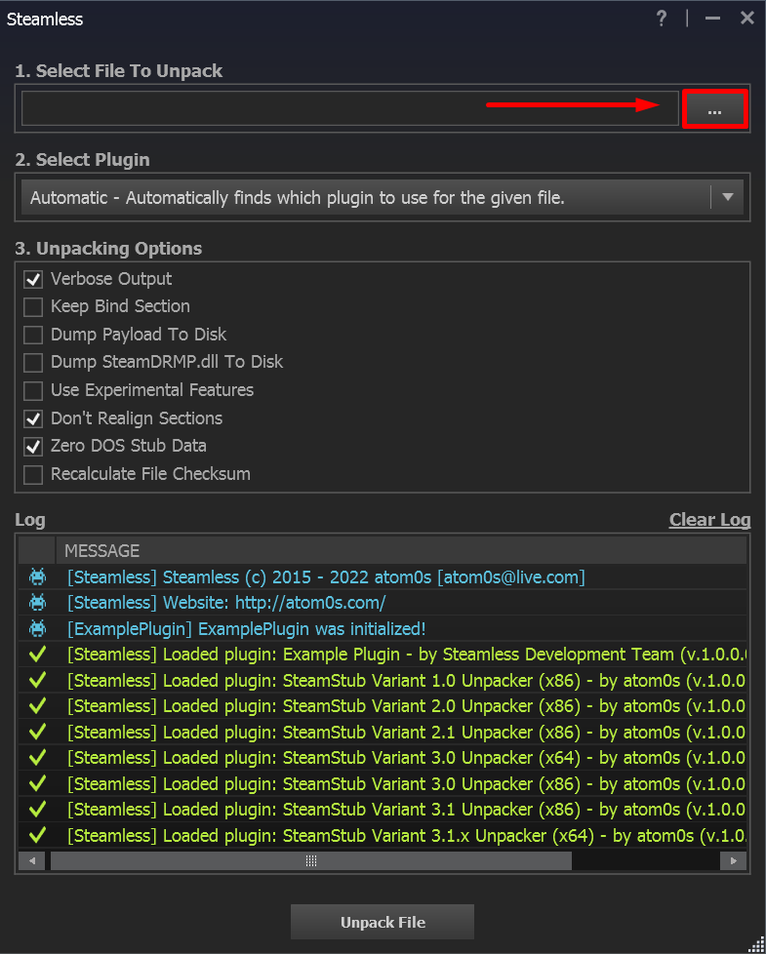Click invader icon beside ExamplePlugin initialized row

38,628
